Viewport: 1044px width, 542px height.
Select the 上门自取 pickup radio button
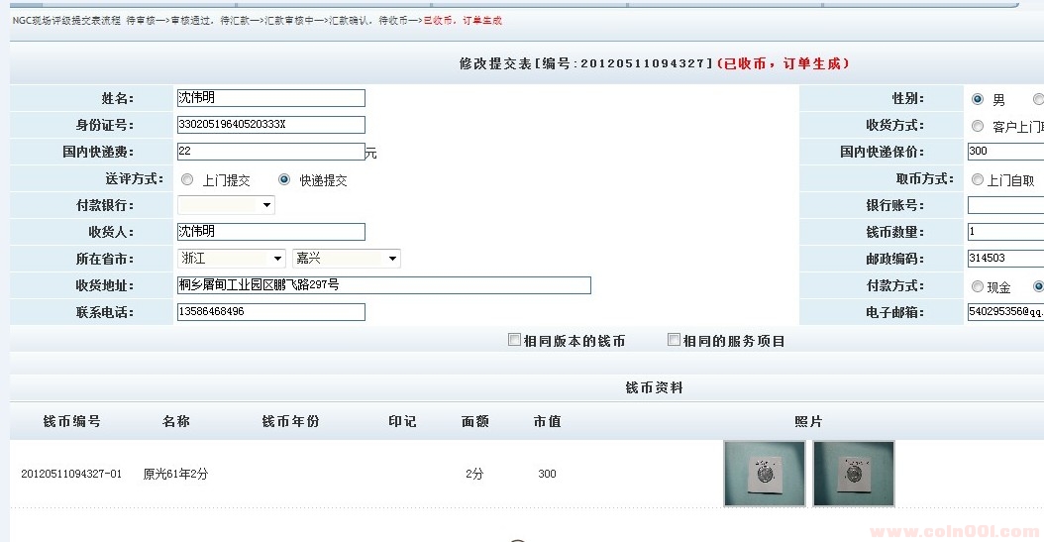pos(978,180)
